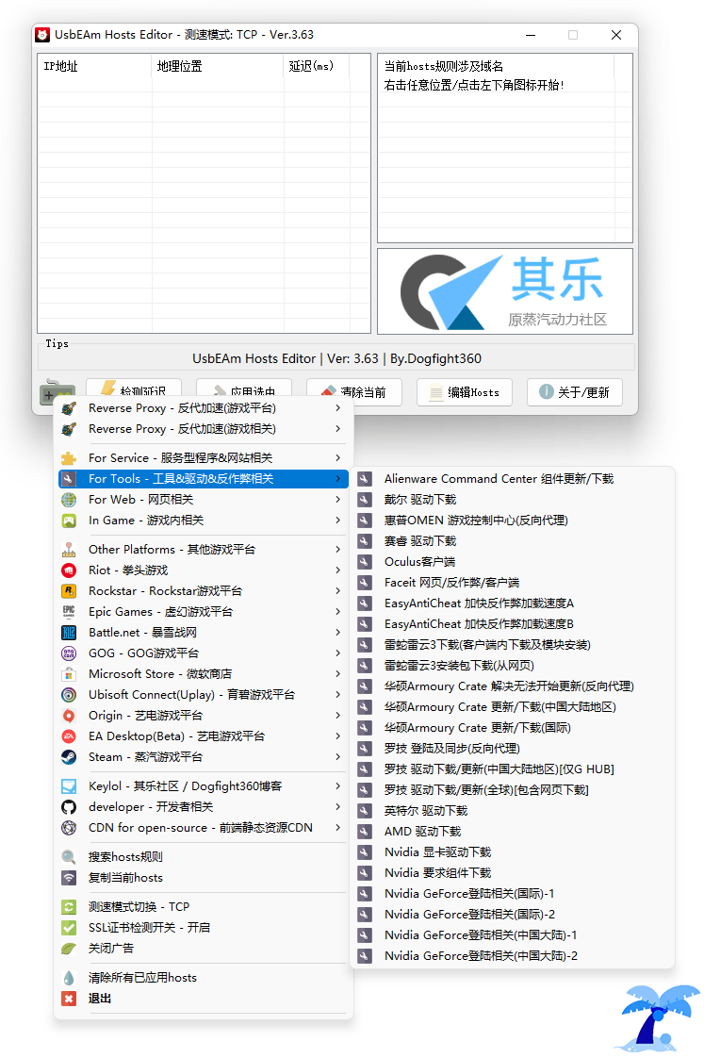Expand Steam 蒸汽游戏平台 submenu arrow

[337, 757]
